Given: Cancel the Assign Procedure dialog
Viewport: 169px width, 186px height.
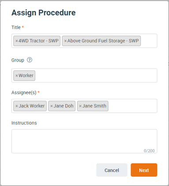Looking at the screenshot, I should tap(112, 170).
